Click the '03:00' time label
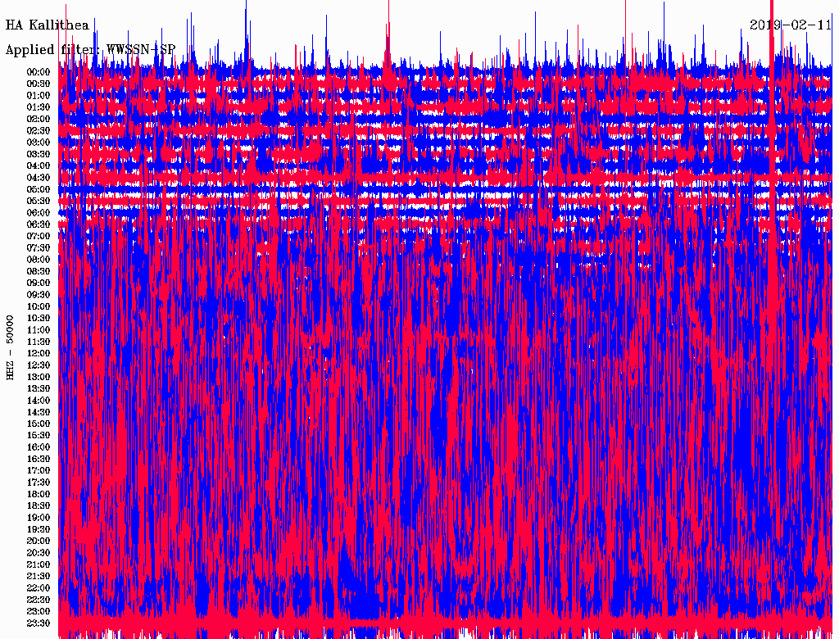Image resolution: width=839 pixels, height=639 pixels. point(39,143)
